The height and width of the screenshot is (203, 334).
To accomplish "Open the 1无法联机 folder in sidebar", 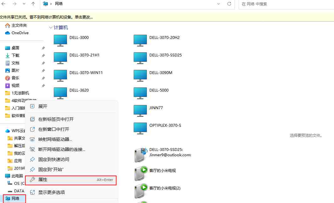I will pyautogui.click(x=17, y=93).
